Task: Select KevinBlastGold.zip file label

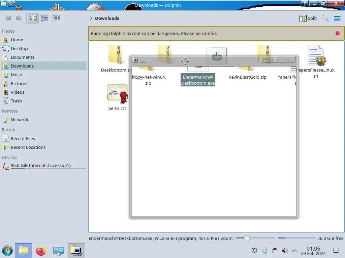Action: 247,77
